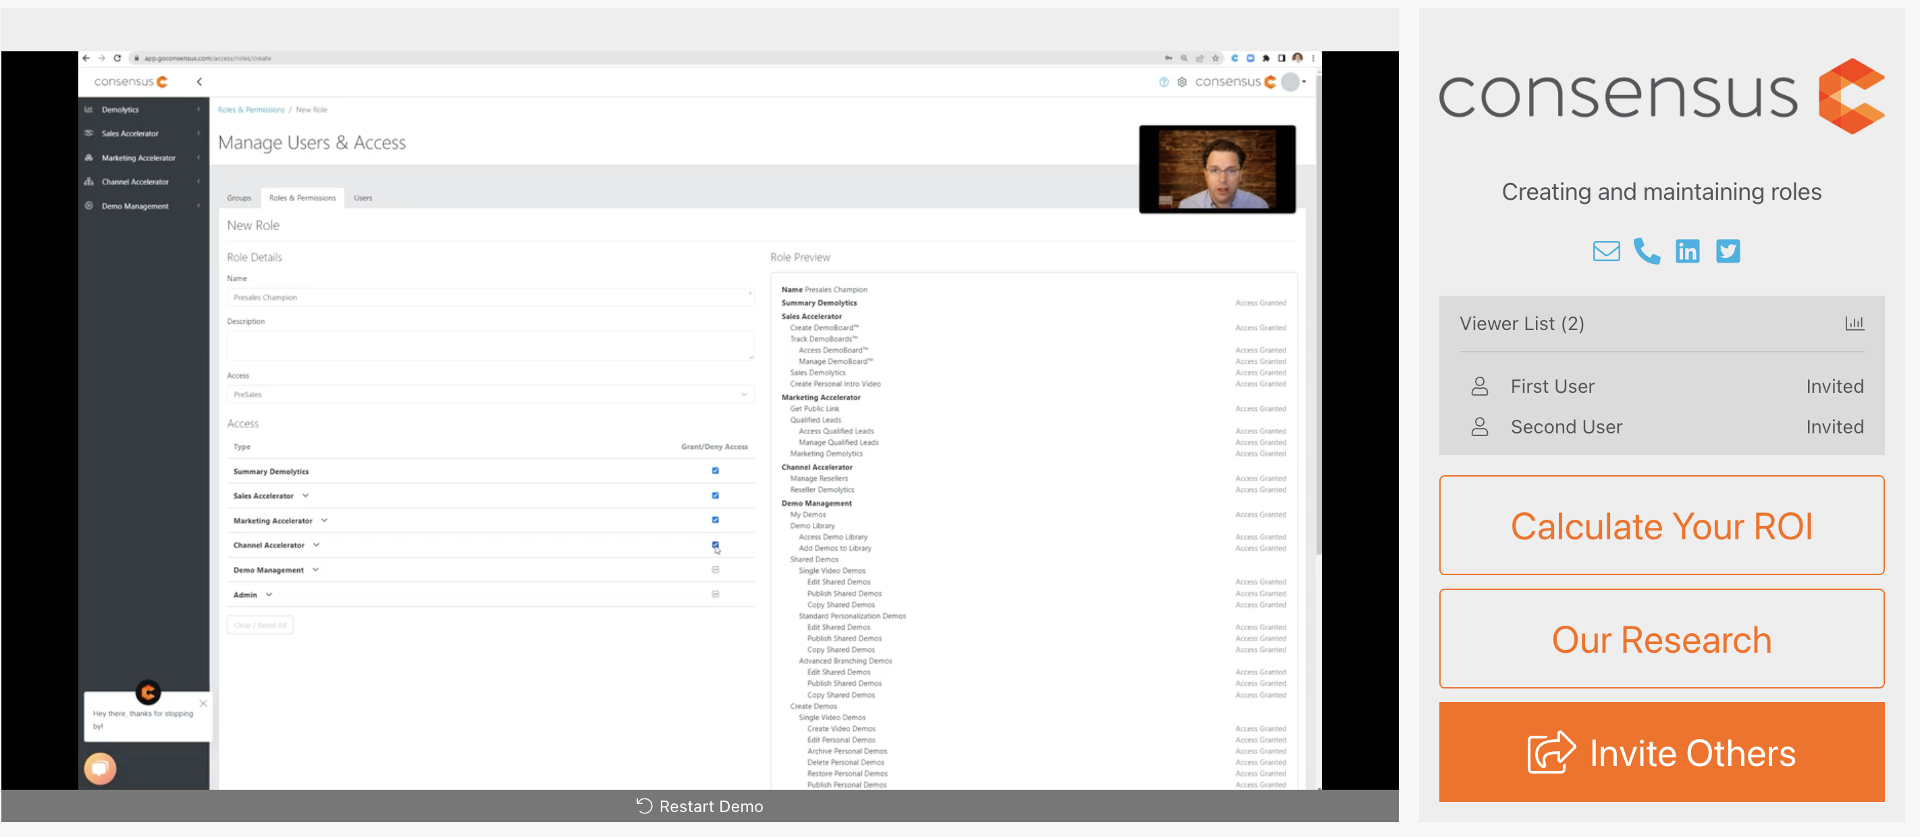Expand the Admin access row
The width and height of the screenshot is (1920, 837).
[x=269, y=594]
